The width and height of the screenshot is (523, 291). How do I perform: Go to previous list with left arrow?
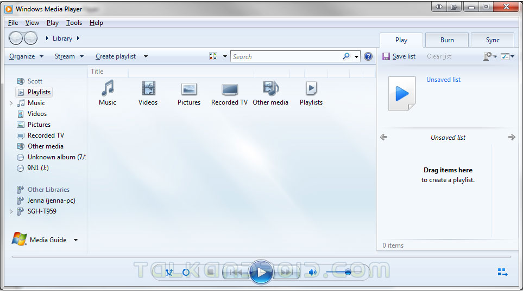(383, 137)
